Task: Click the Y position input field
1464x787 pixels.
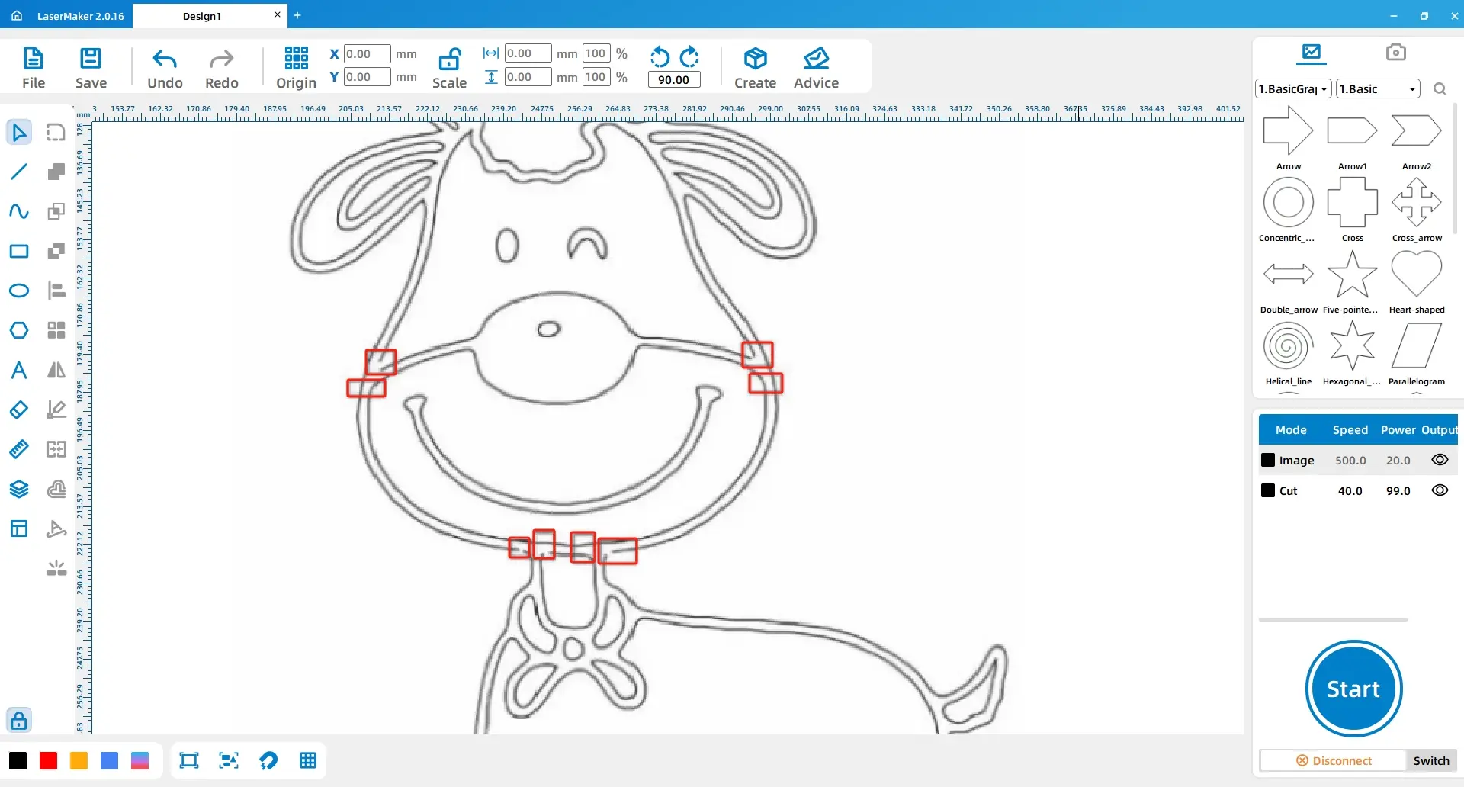Action: (x=367, y=77)
